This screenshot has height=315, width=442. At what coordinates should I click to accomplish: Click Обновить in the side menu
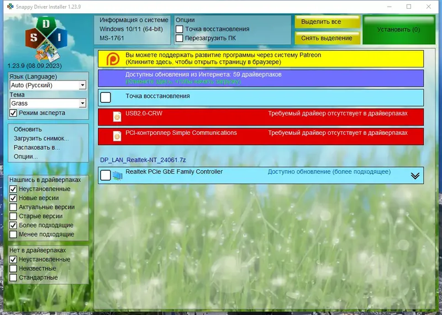point(28,129)
